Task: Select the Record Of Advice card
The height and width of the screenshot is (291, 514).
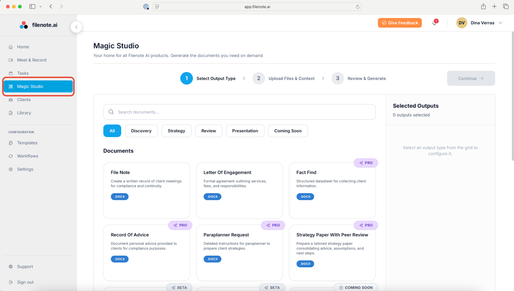Action: point(146,253)
